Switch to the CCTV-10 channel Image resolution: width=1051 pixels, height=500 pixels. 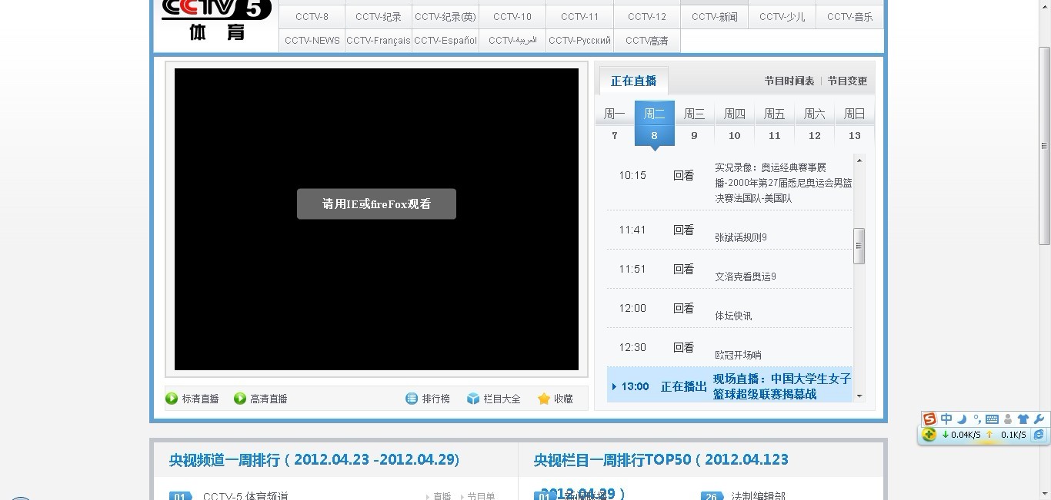click(x=512, y=17)
